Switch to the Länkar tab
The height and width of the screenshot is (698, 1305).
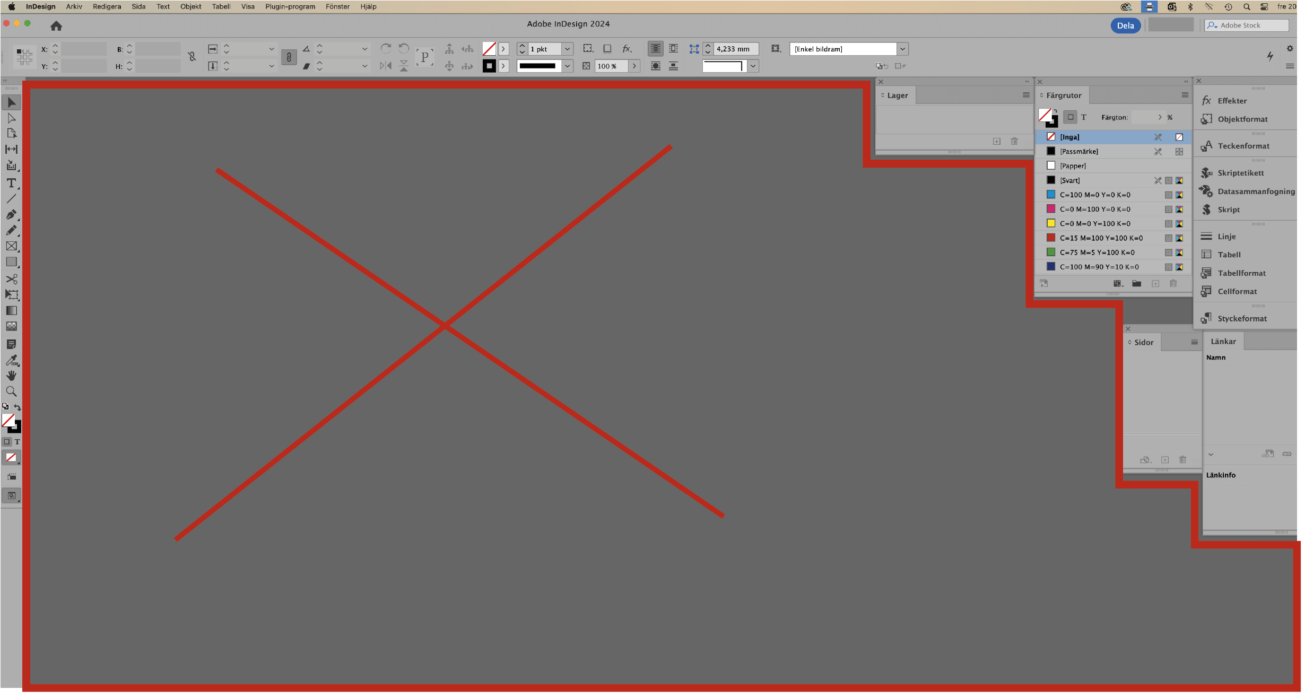[1223, 341]
